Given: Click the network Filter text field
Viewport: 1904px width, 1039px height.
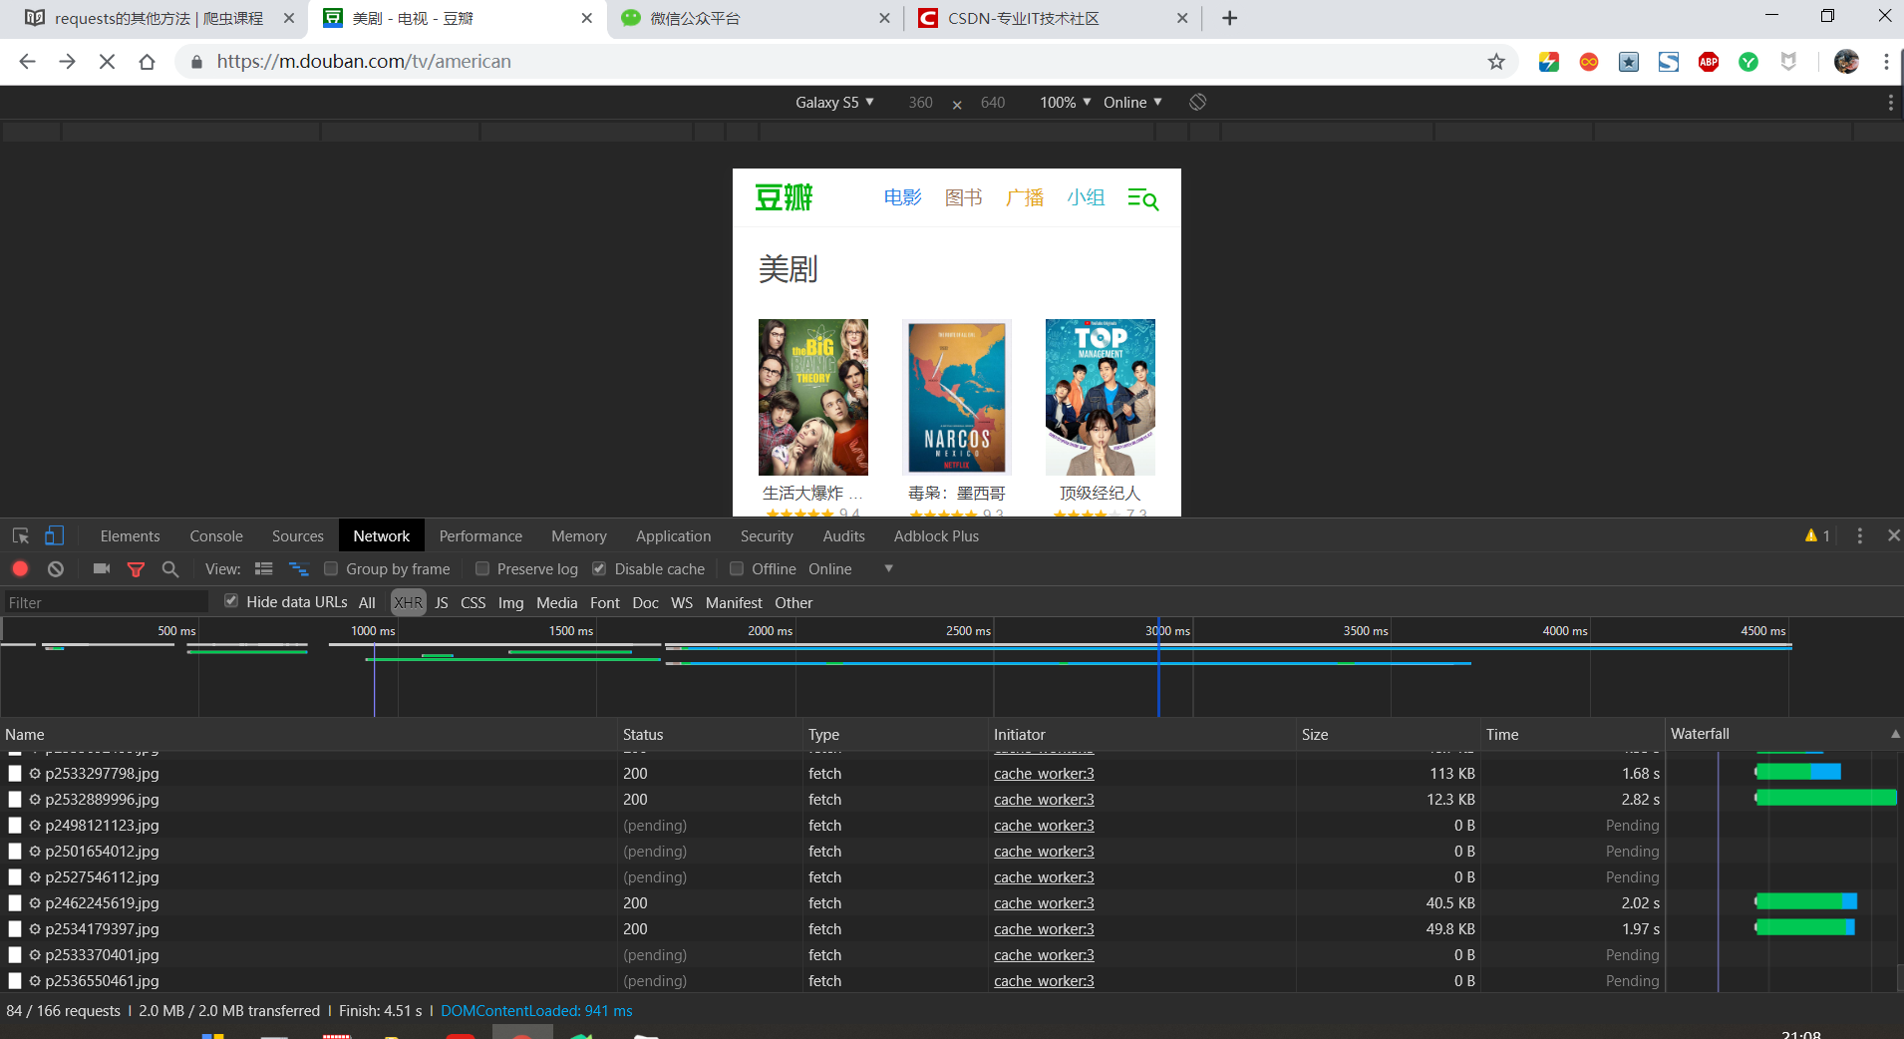Looking at the screenshot, I should click(x=105, y=602).
